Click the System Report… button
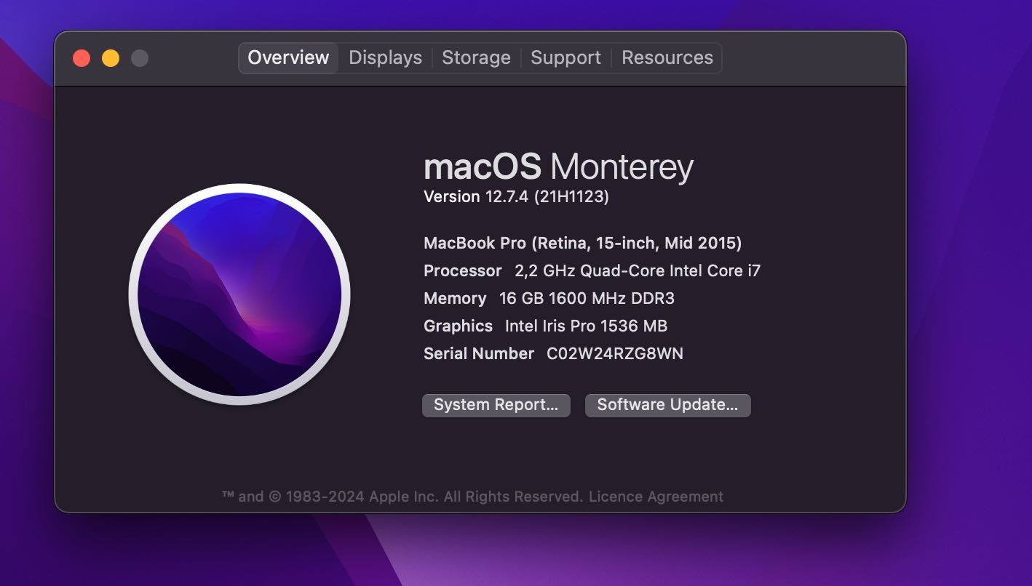The height and width of the screenshot is (586, 1032). (496, 405)
